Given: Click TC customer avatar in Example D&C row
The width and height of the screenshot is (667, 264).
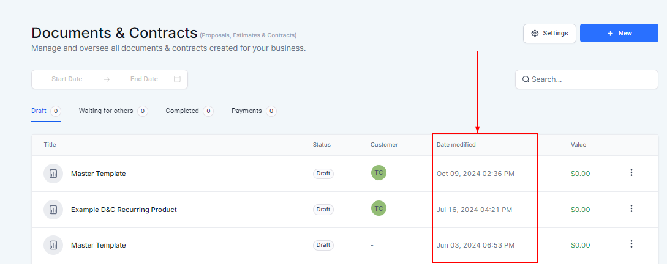Looking at the screenshot, I should coord(379,208).
